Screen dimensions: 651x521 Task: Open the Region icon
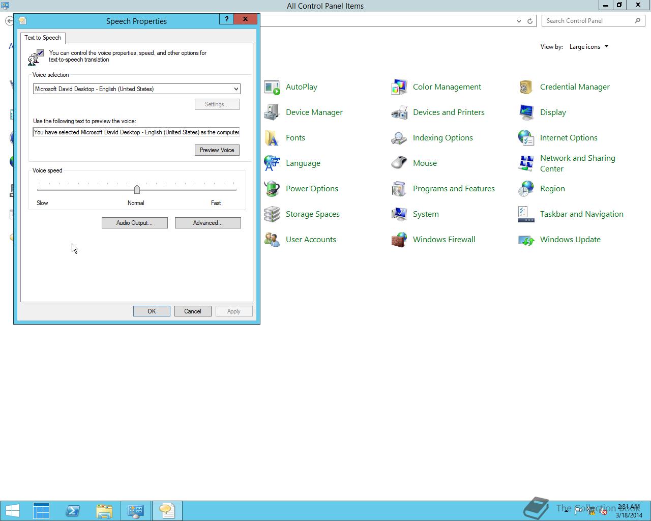pos(526,189)
